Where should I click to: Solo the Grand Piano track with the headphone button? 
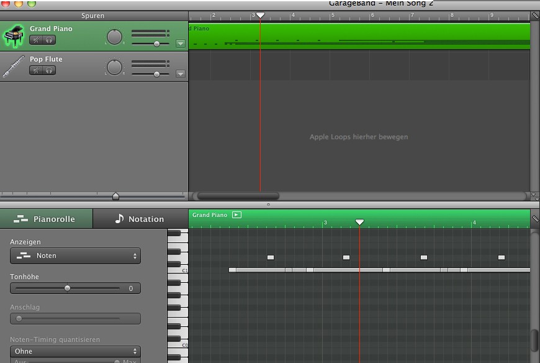pyautogui.click(x=49, y=40)
